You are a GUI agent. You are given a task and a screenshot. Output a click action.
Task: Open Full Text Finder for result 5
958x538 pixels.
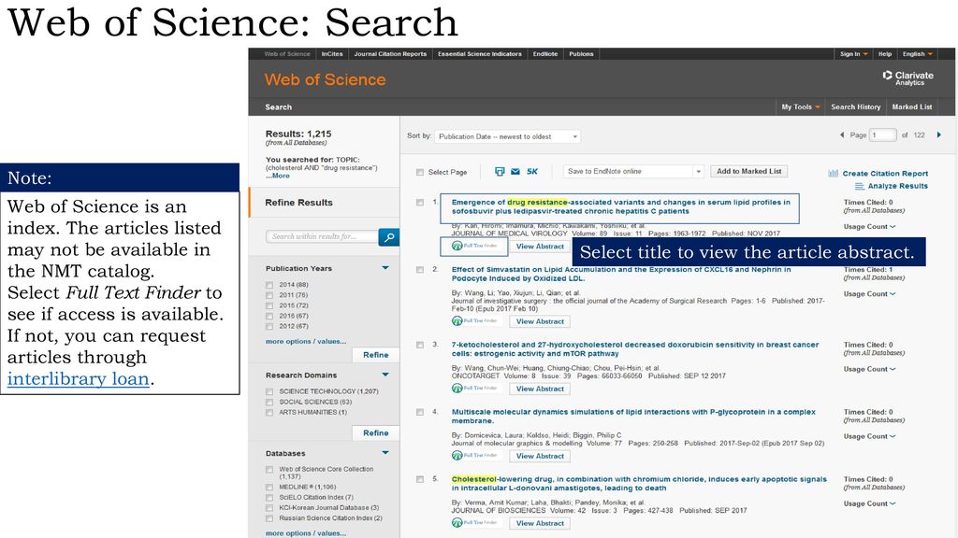click(474, 522)
